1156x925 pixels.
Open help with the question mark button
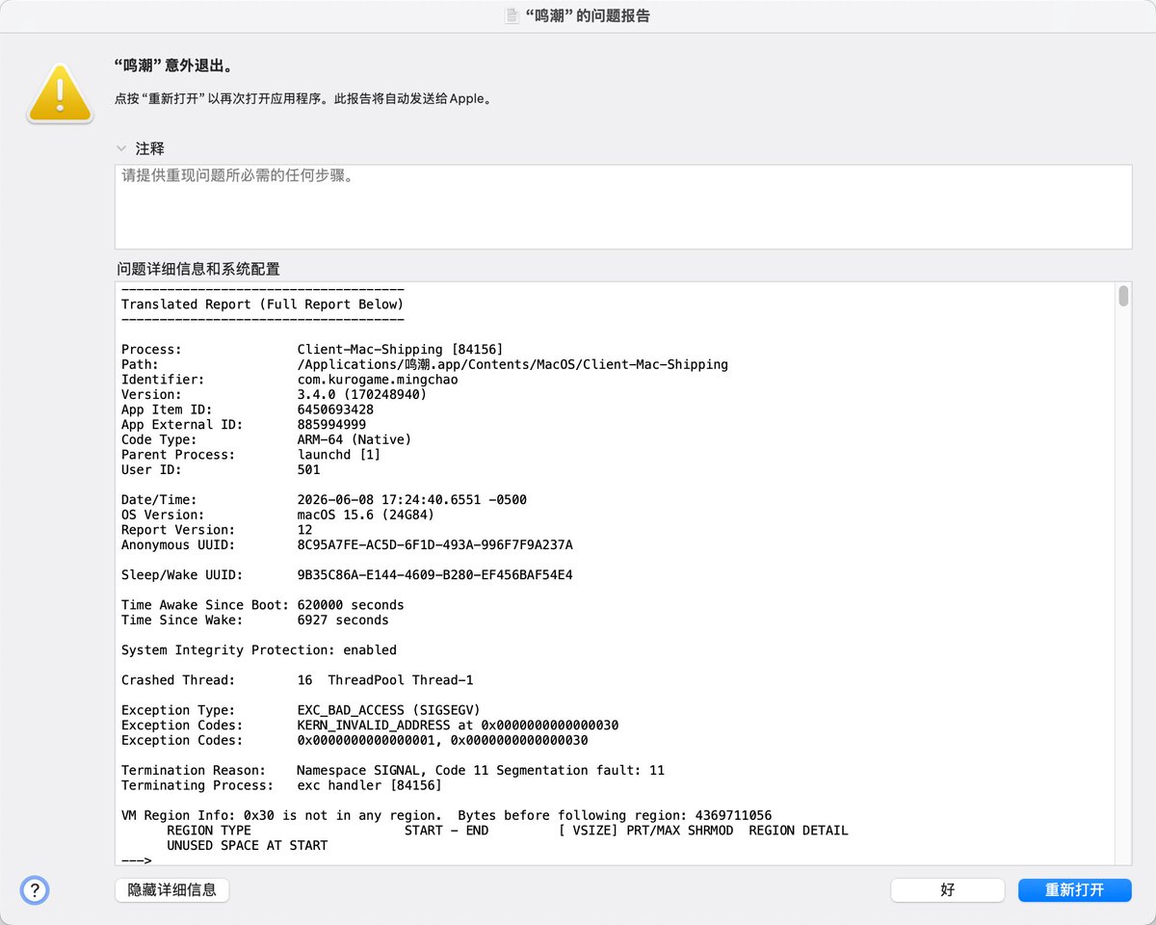[x=35, y=889]
